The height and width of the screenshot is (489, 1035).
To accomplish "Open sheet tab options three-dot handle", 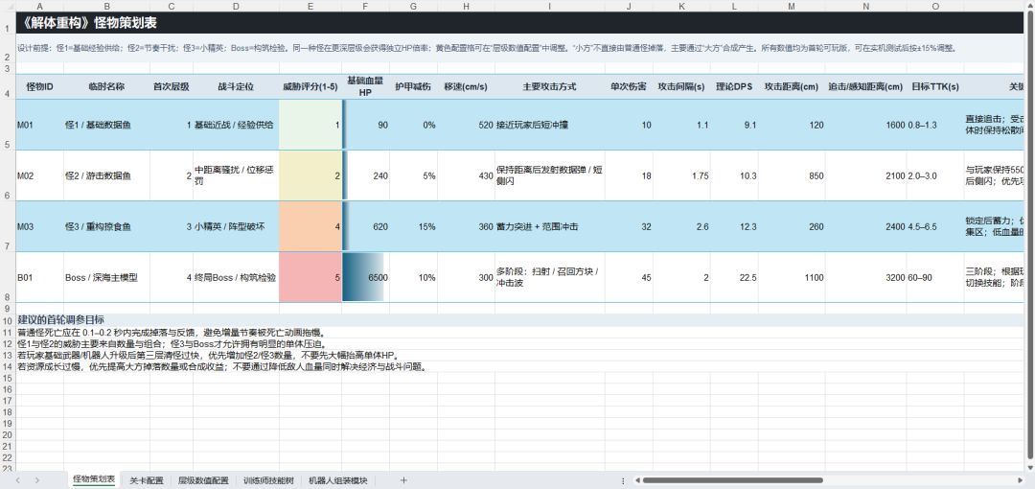I will click(x=623, y=480).
